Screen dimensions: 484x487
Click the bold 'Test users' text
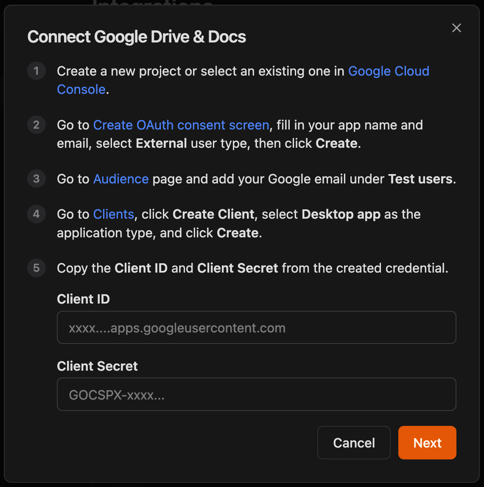pos(420,179)
